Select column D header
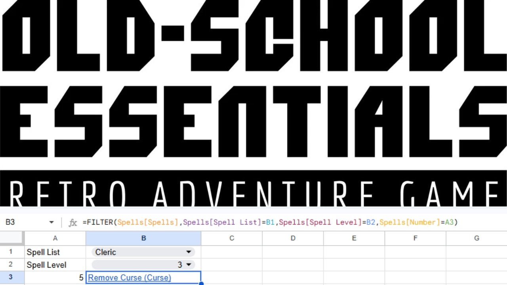 (x=293, y=238)
